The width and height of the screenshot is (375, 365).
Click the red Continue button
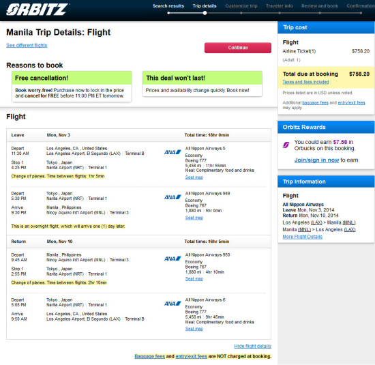(238, 48)
